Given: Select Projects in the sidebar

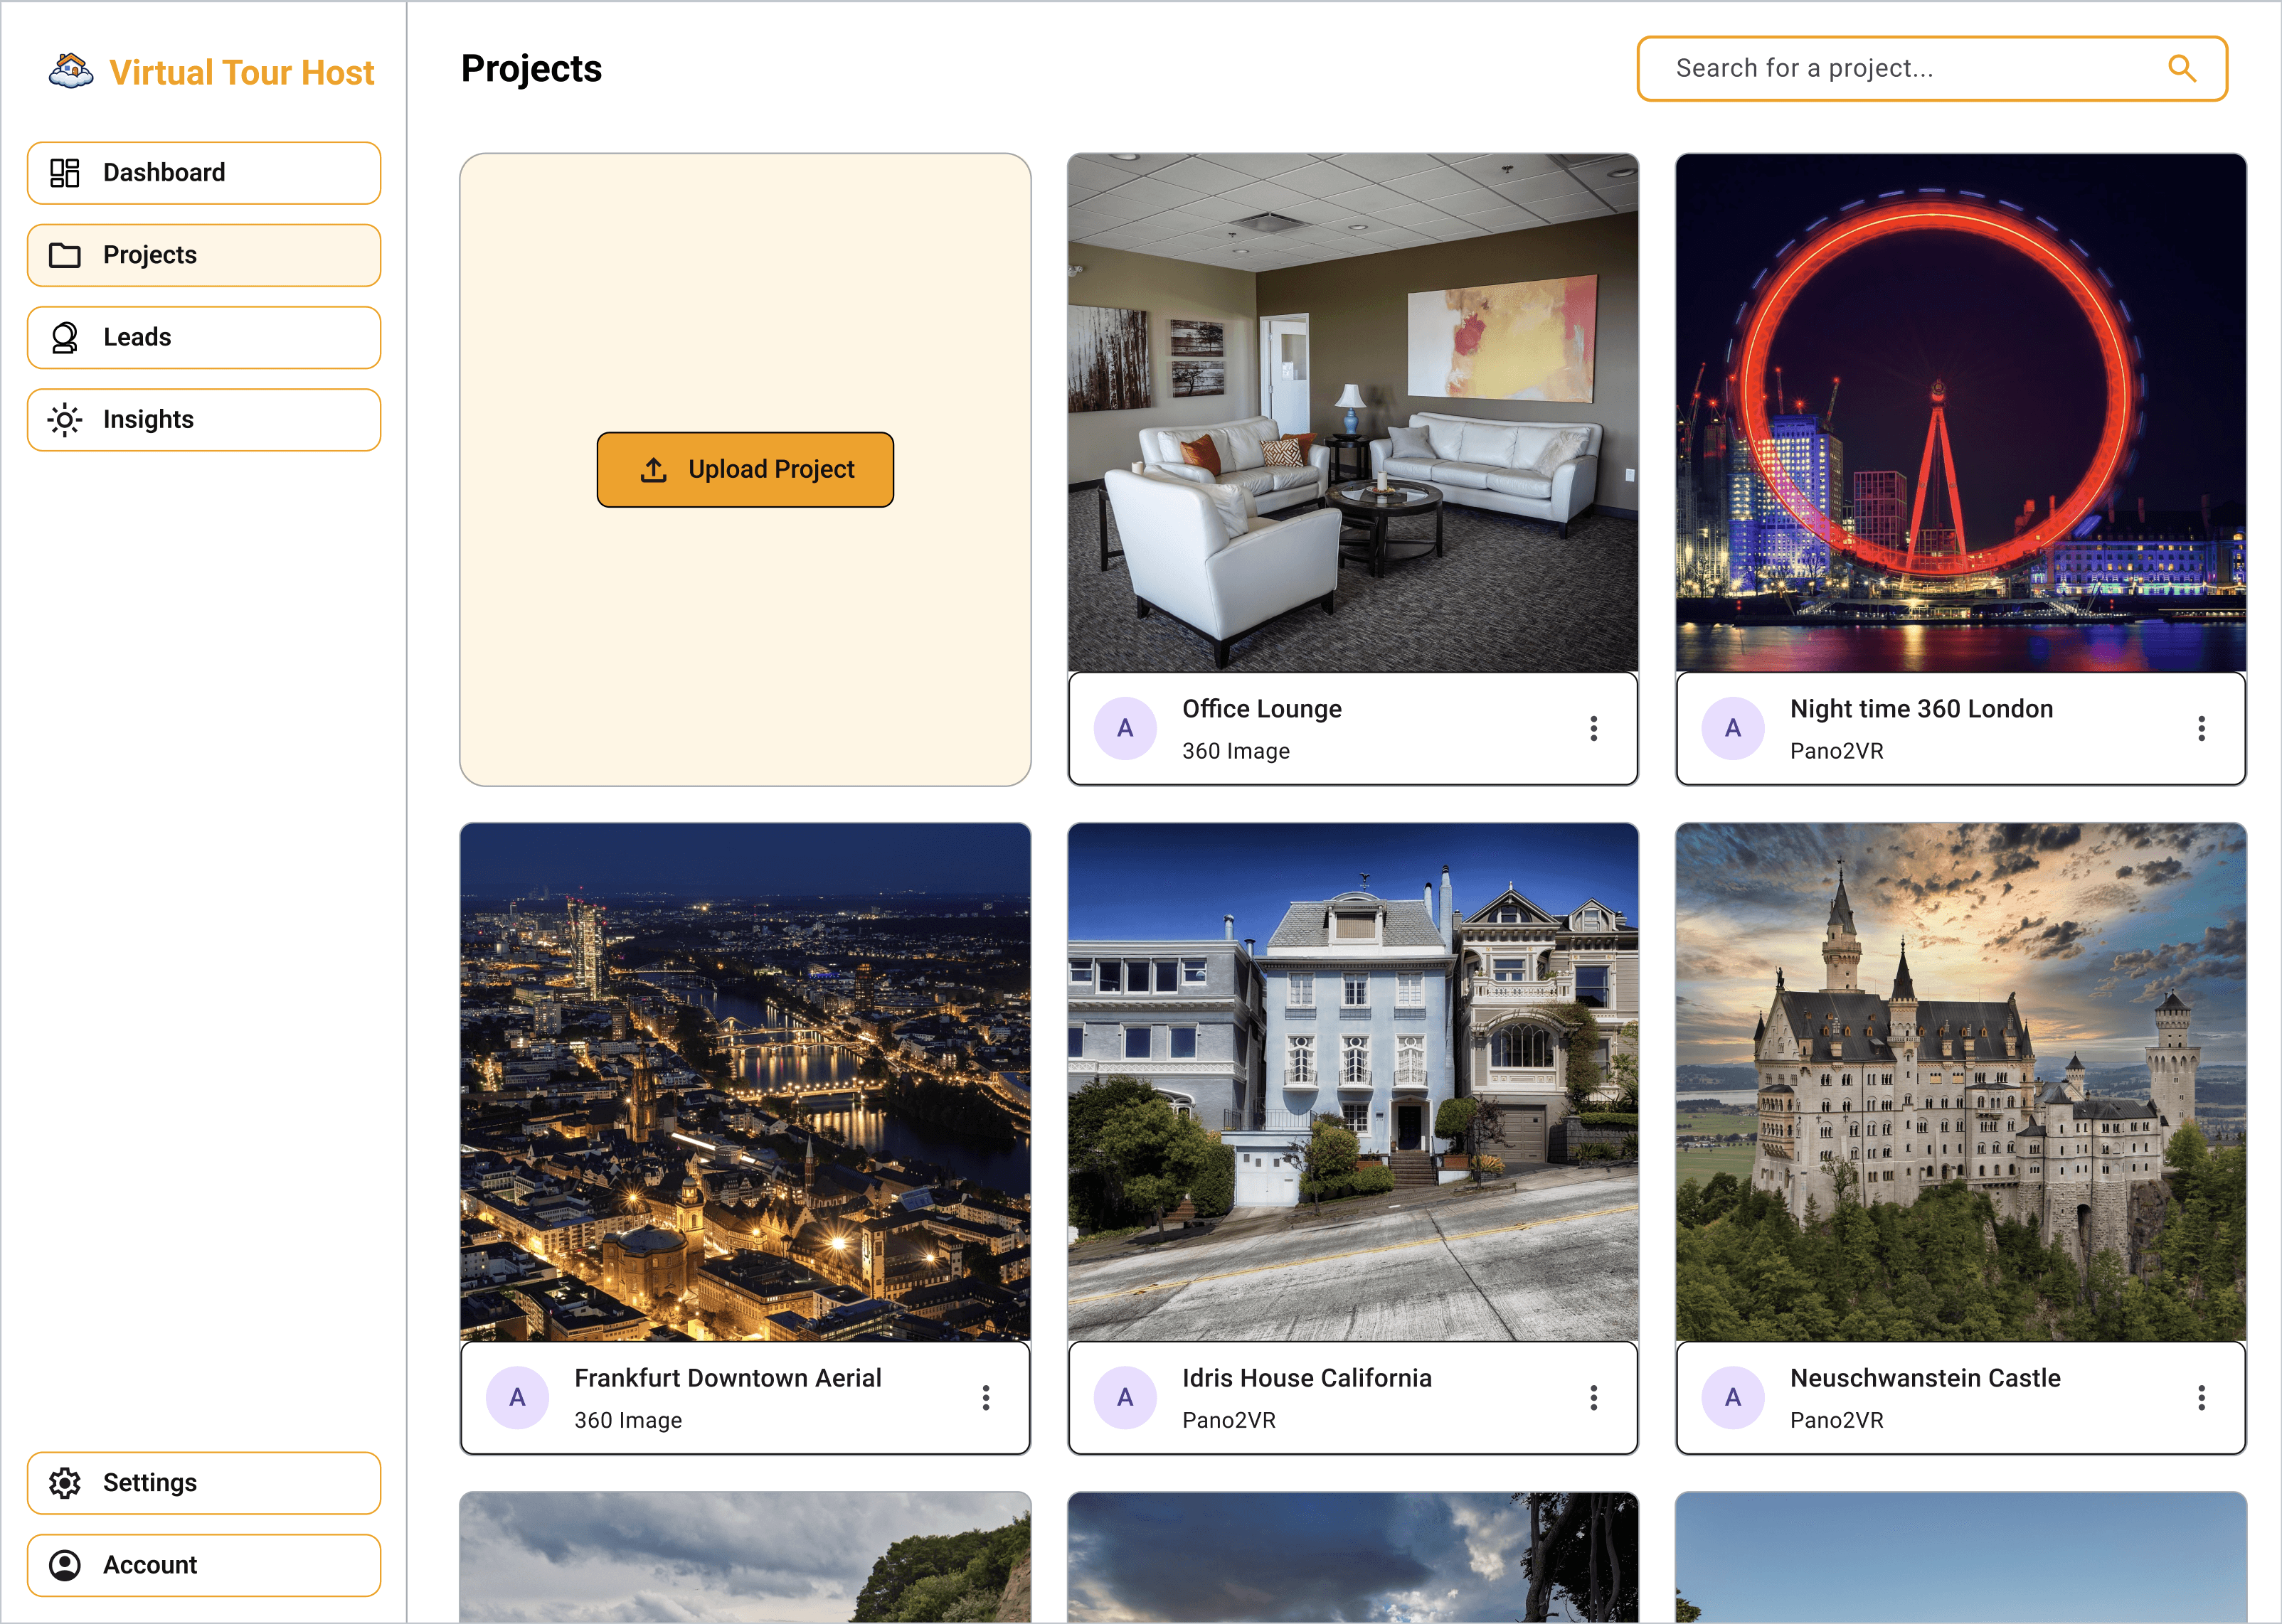Looking at the screenshot, I should coord(204,255).
